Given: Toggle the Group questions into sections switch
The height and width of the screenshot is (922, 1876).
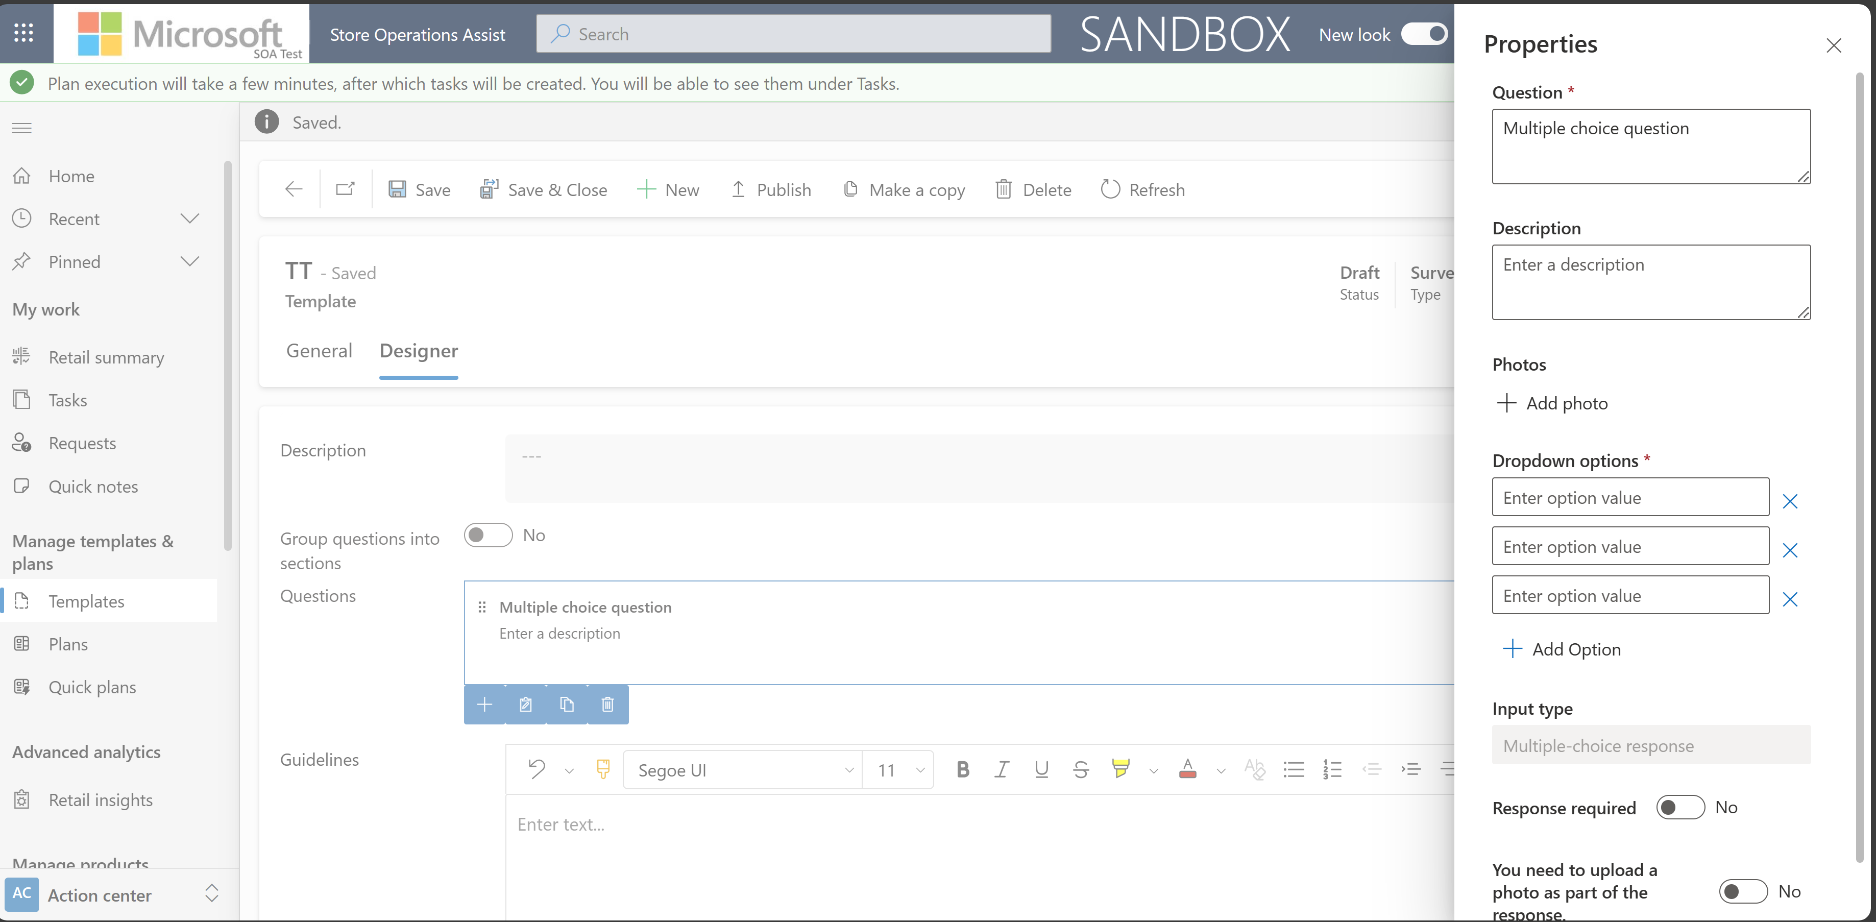Looking at the screenshot, I should [x=487, y=535].
